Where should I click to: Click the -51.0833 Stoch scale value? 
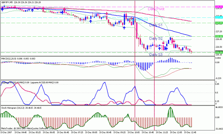219,129
